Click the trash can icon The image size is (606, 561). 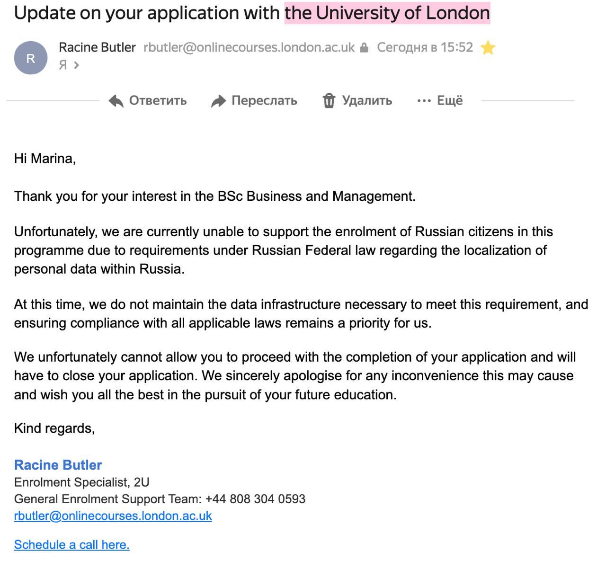tap(329, 101)
